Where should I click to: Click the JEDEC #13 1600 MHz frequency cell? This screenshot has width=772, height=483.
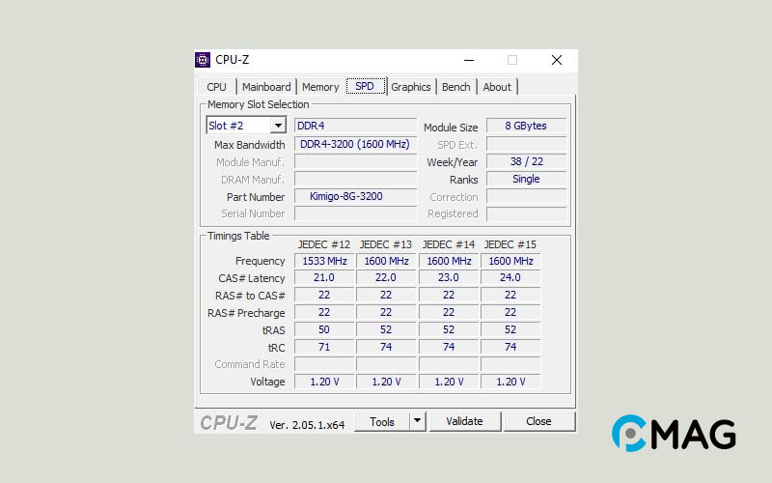(387, 261)
